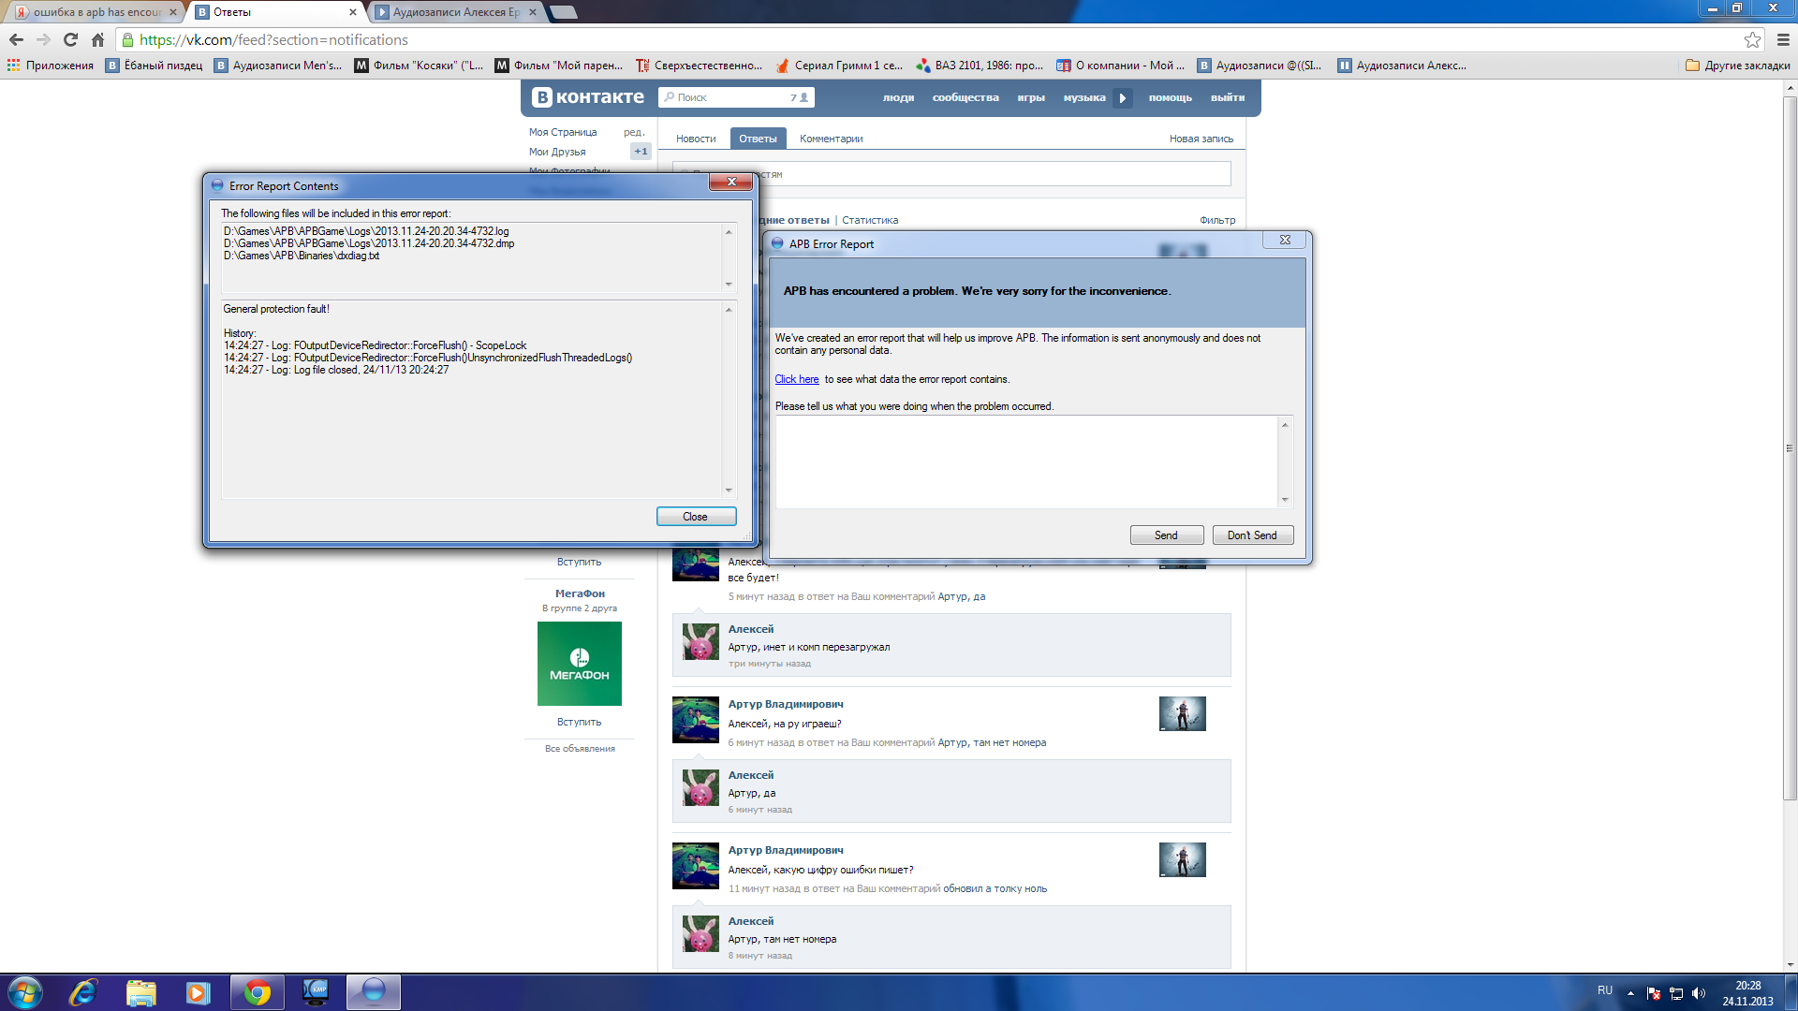Click the 'Click here' report link

(x=796, y=379)
